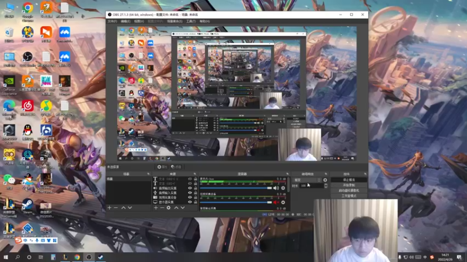Open the clock in system tray
The height and width of the screenshot is (262, 467).
(445, 257)
